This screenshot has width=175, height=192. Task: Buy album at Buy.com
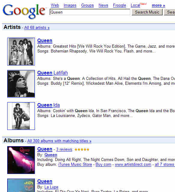pos(103,165)
